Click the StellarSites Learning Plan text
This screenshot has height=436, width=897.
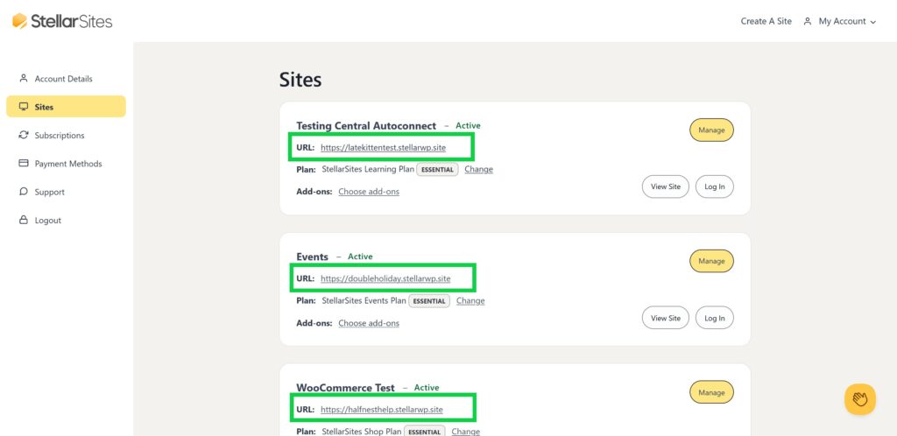368,169
